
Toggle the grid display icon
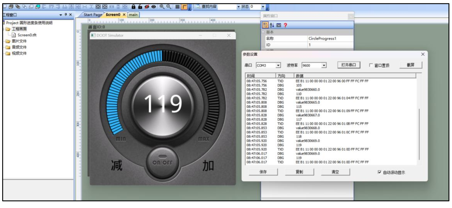click(177, 7)
